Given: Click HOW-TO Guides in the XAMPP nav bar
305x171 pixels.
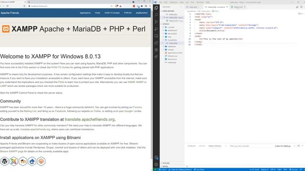Looking at the screenshot, I should (112, 13).
